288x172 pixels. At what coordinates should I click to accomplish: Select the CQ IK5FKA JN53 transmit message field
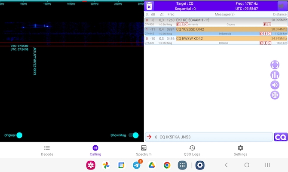209,137
